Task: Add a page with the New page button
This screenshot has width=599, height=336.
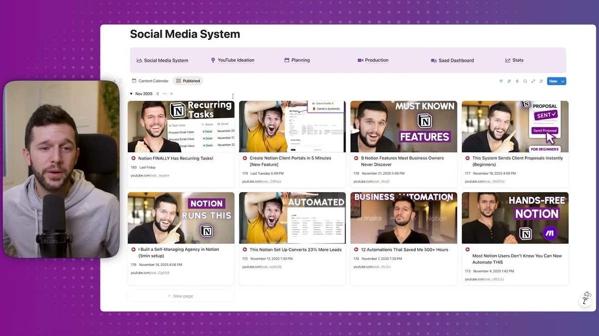Action: pyautogui.click(x=181, y=295)
